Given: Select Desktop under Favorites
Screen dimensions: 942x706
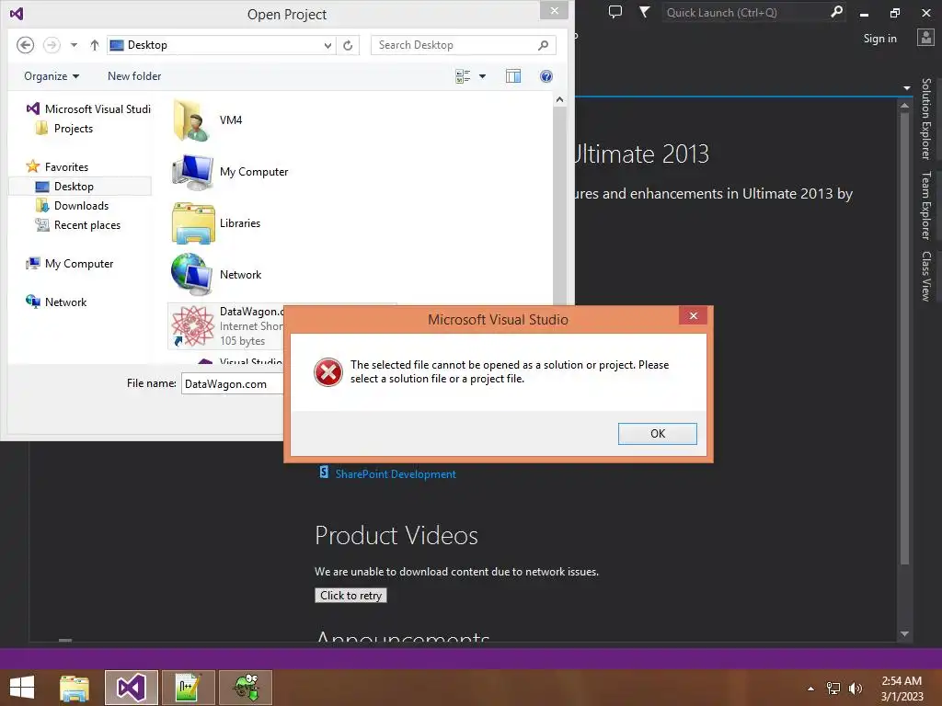Looking at the screenshot, I should [x=80, y=186].
